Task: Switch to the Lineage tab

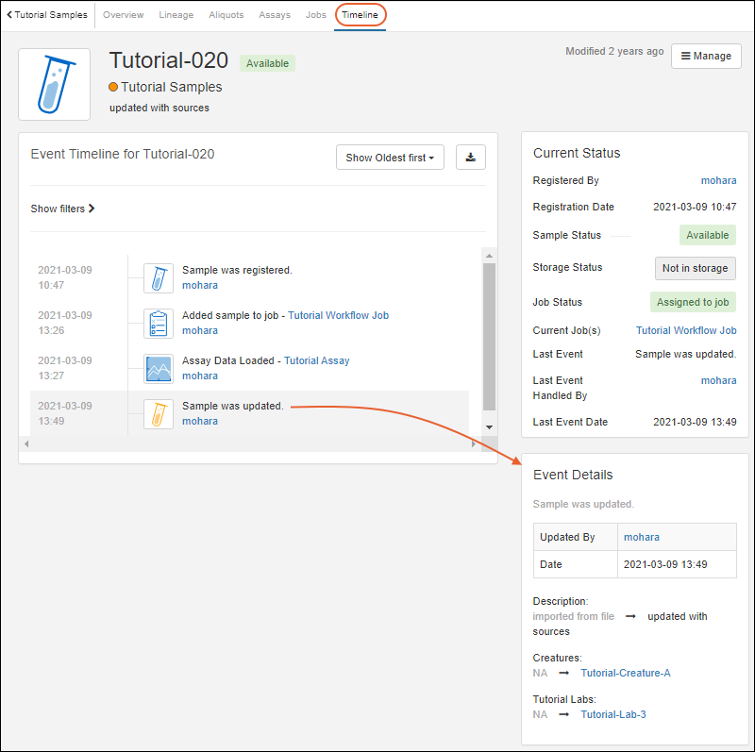Action: (x=175, y=15)
